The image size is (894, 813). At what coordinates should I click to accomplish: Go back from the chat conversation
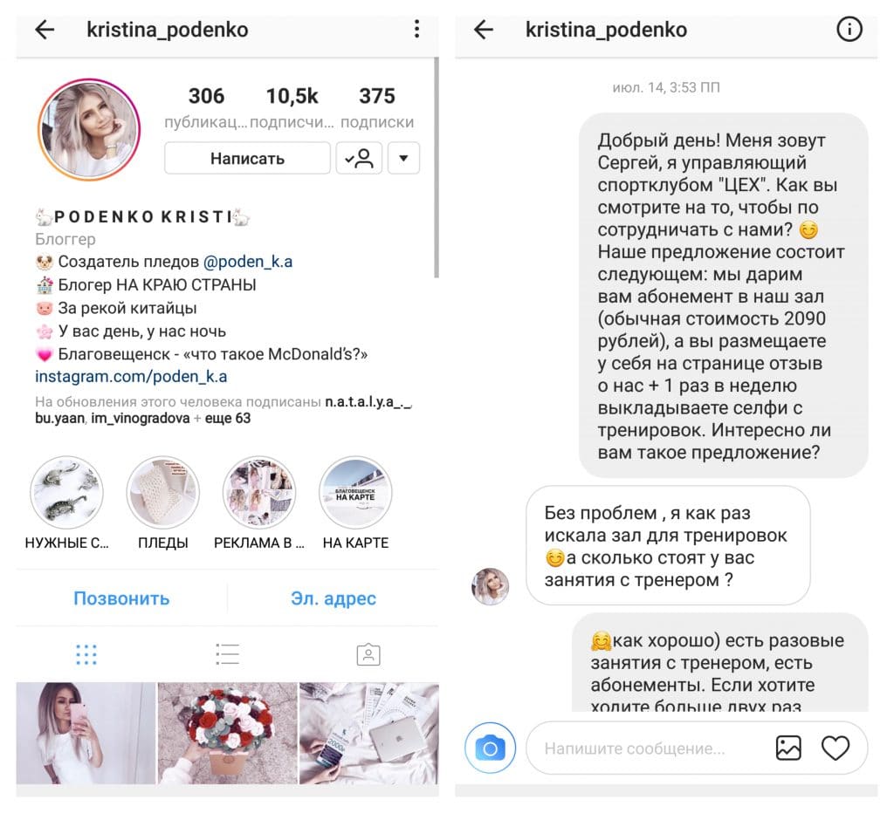484,30
